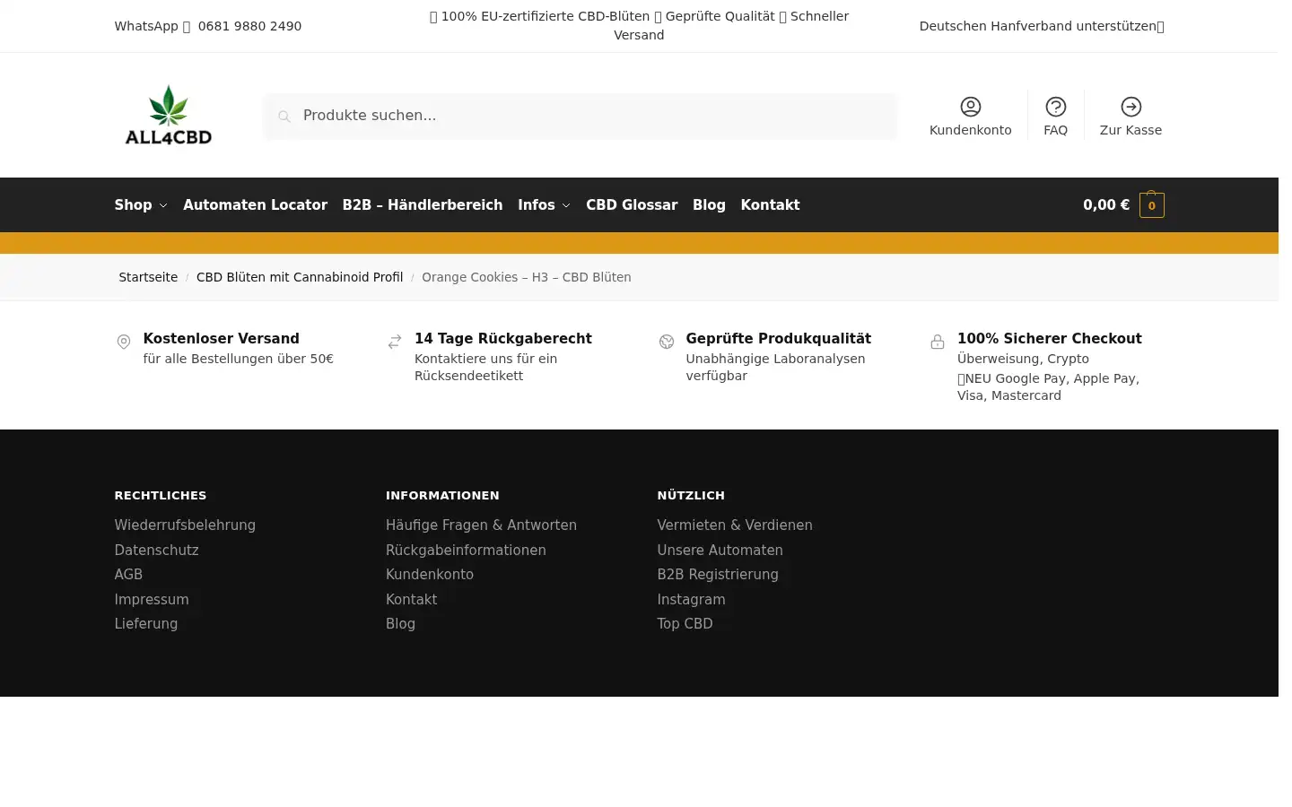Click 'Unabhängige Laboranalysen verfügbar' text

click(776, 367)
